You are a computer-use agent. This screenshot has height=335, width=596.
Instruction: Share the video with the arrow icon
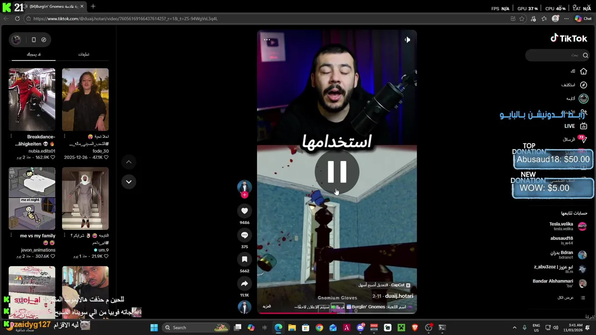[244, 283]
